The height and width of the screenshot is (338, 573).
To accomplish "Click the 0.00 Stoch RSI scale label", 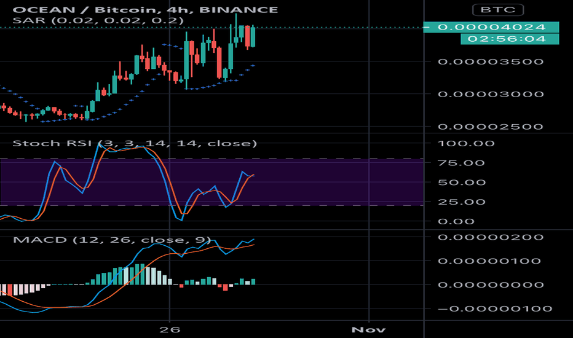I will (x=456, y=221).
